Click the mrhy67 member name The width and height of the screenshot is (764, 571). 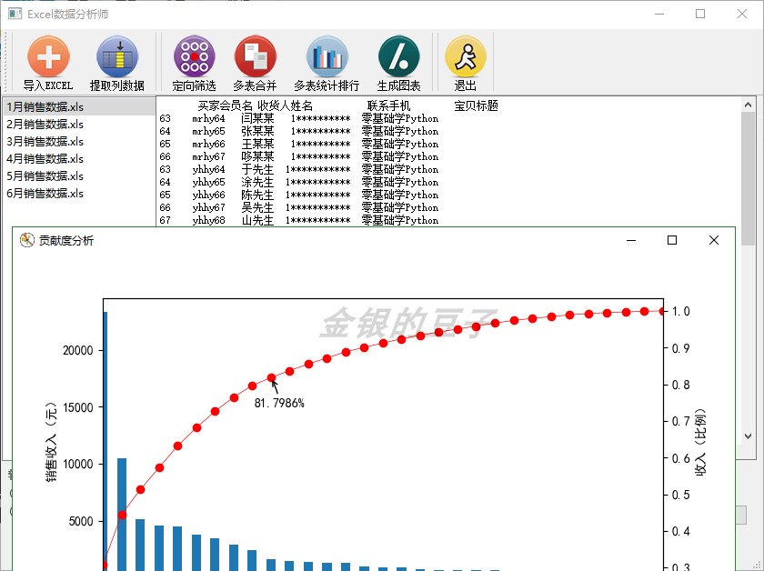tap(208, 156)
